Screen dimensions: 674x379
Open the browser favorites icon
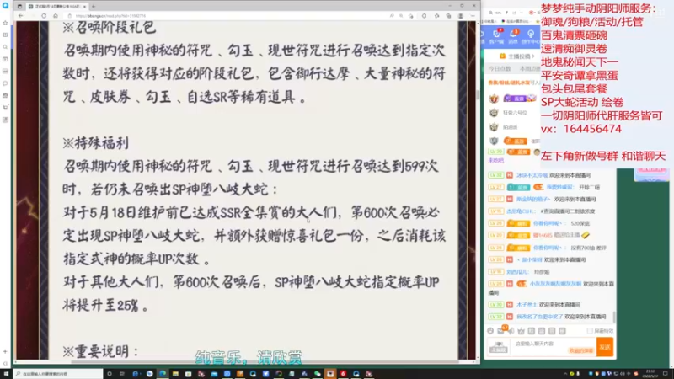436,16
